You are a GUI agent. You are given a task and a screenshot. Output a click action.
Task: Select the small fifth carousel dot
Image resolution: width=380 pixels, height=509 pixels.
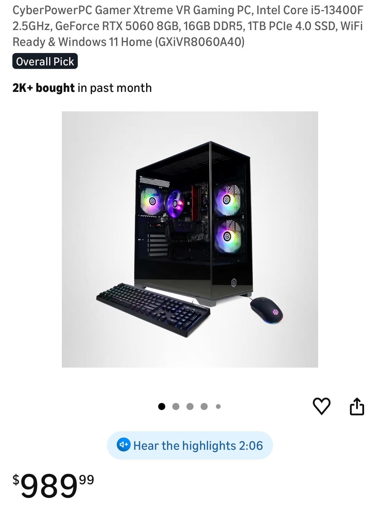[218, 406]
